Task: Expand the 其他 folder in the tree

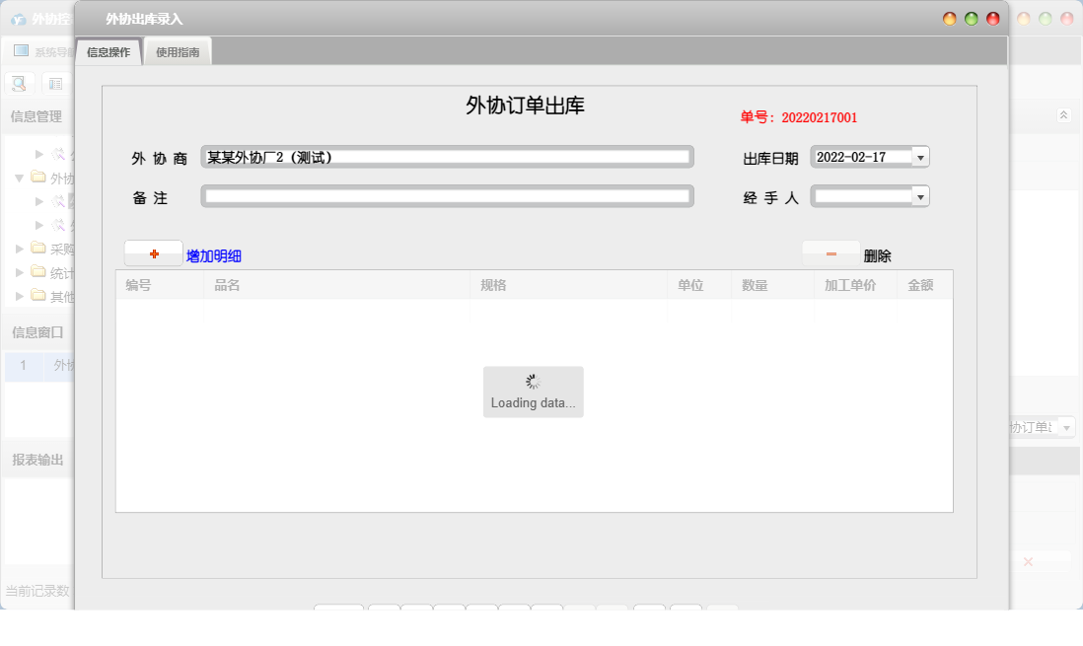Action: [20, 296]
